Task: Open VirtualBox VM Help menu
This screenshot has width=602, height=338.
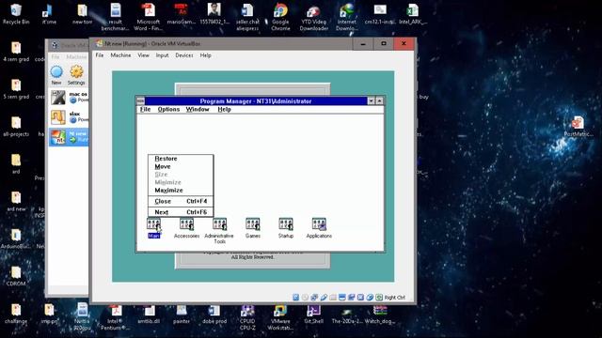Action: pos(205,55)
